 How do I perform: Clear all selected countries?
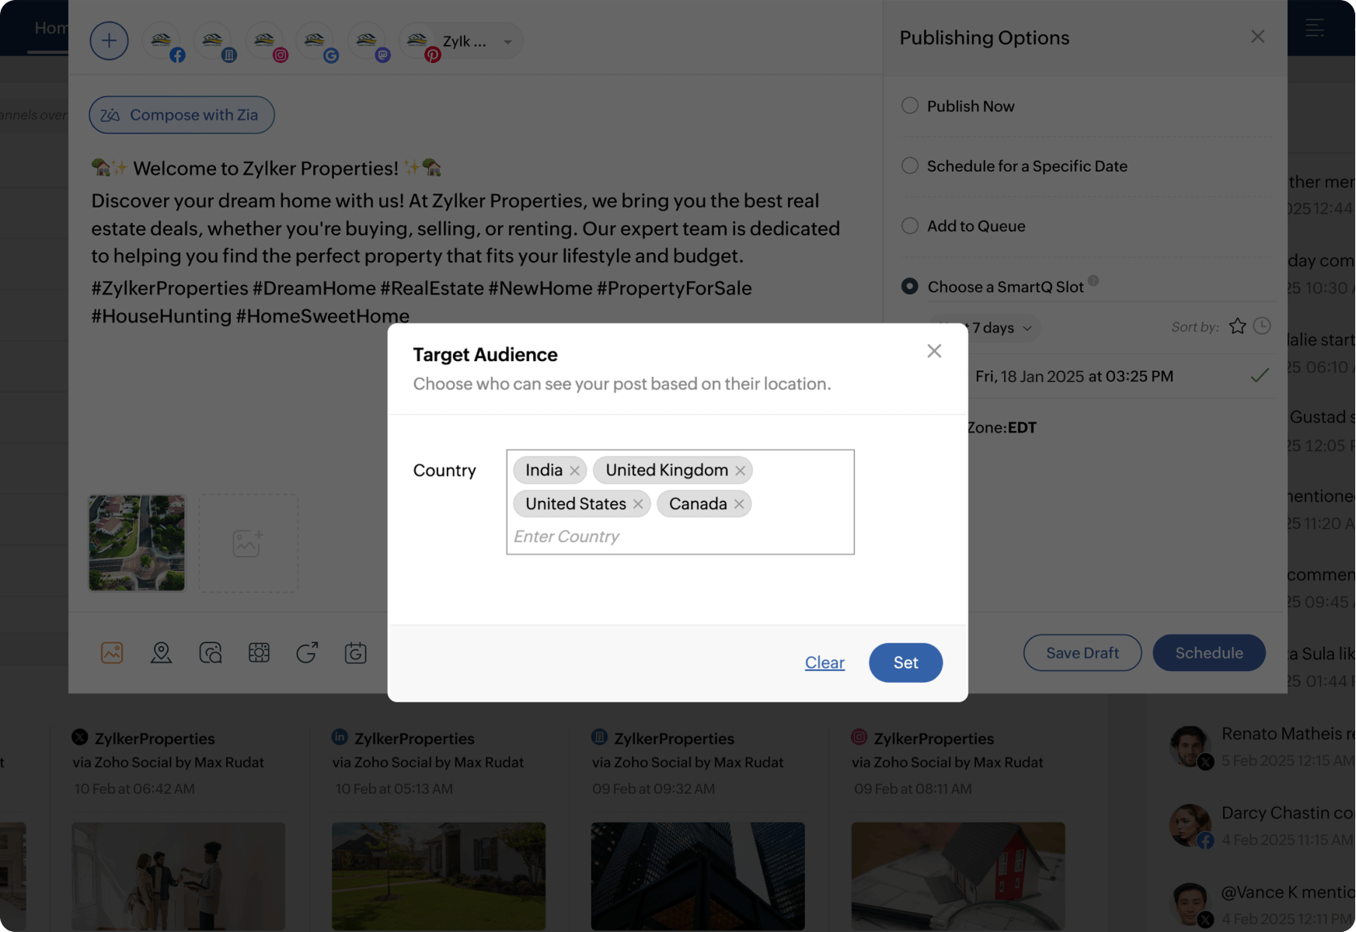(824, 662)
